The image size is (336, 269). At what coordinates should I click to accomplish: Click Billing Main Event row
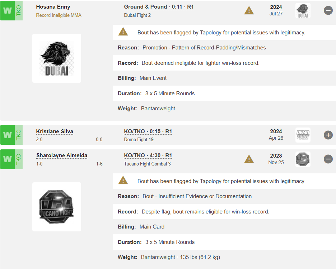point(224,78)
